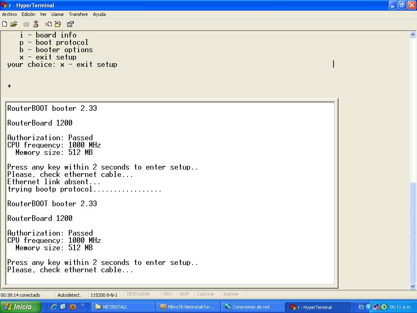The width and height of the screenshot is (417, 313).
Task: Click the second 'RouterBoard 1200' line
Action: point(40,218)
